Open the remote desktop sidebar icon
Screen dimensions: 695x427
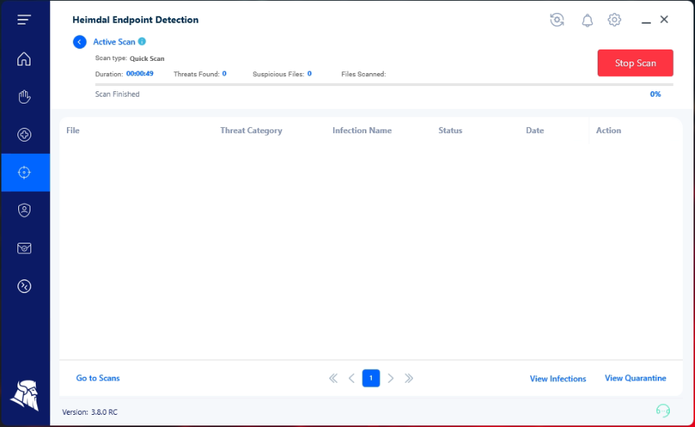pos(24,286)
